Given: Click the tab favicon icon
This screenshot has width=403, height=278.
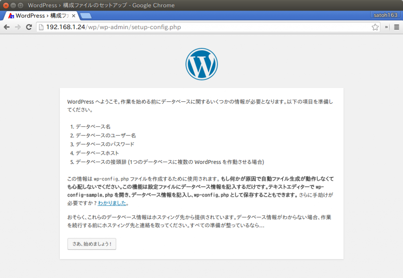Looking at the screenshot, I should click(x=11, y=16).
